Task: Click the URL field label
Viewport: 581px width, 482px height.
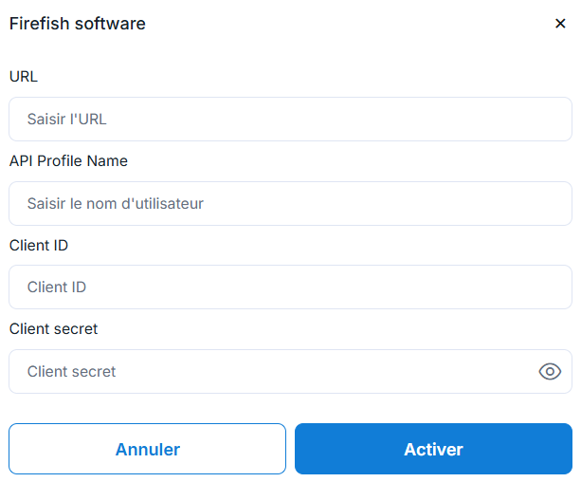Action: tap(24, 77)
